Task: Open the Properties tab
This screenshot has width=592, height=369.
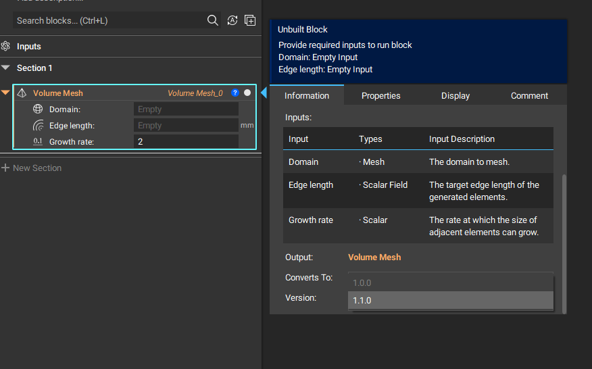Action: pos(380,95)
